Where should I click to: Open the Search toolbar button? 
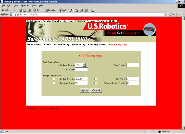[x=38, y=10]
